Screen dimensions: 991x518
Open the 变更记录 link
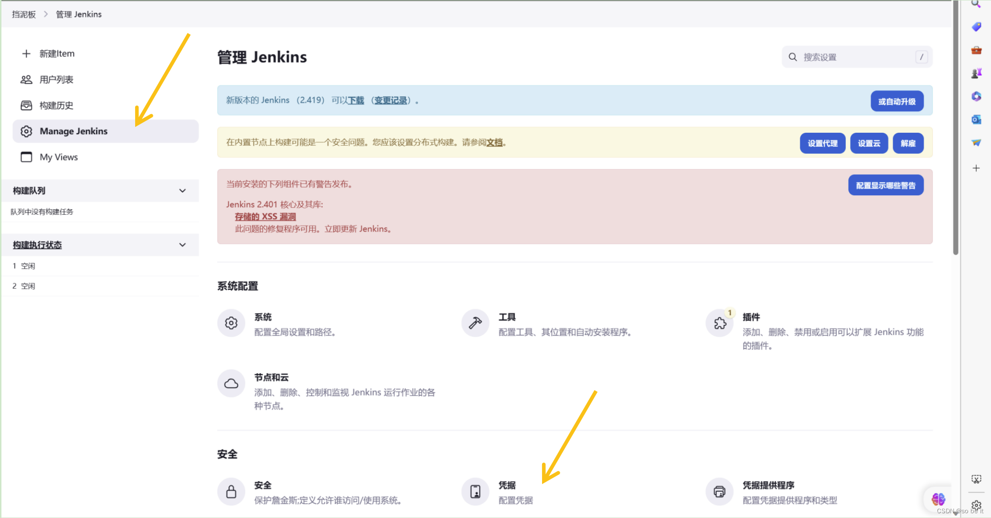(391, 100)
